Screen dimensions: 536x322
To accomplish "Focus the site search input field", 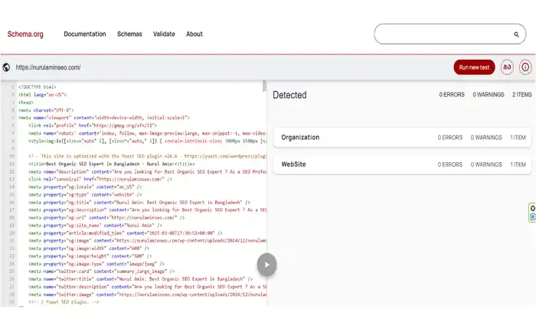I will point(450,34).
